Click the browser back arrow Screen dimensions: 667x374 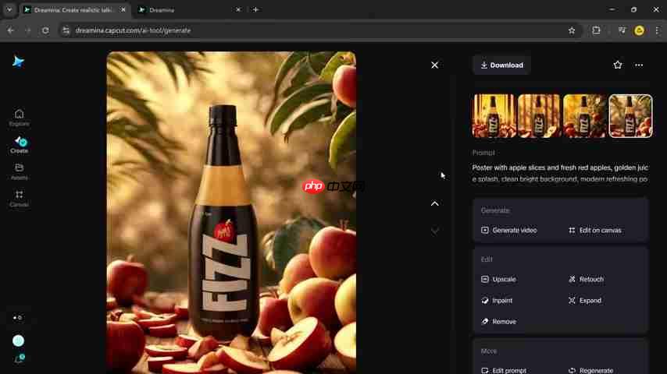pos(11,30)
